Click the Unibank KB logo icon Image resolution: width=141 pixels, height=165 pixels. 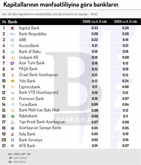pyautogui.click(x=13, y=58)
